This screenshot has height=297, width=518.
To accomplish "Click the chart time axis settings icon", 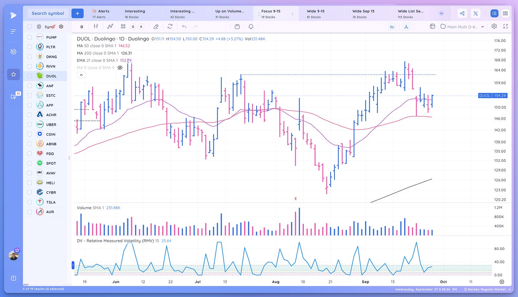I will (502, 282).
